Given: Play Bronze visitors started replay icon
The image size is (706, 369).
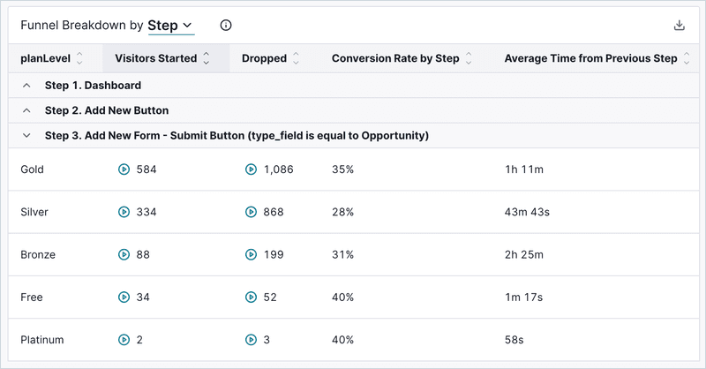Looking at the screenshot, I should click(x=124, y=254).
